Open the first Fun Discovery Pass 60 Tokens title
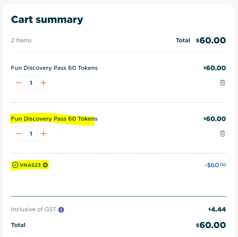Viewport: 238px width, 237px height. tap(54, 68)
